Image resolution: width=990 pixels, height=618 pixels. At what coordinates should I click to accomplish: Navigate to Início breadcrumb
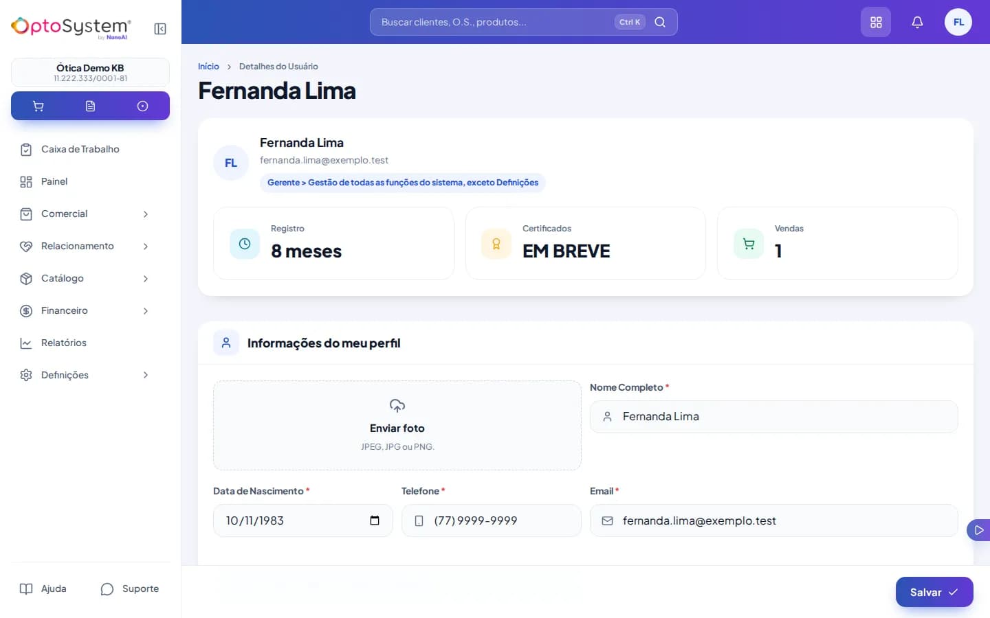[x=208, y=67]
